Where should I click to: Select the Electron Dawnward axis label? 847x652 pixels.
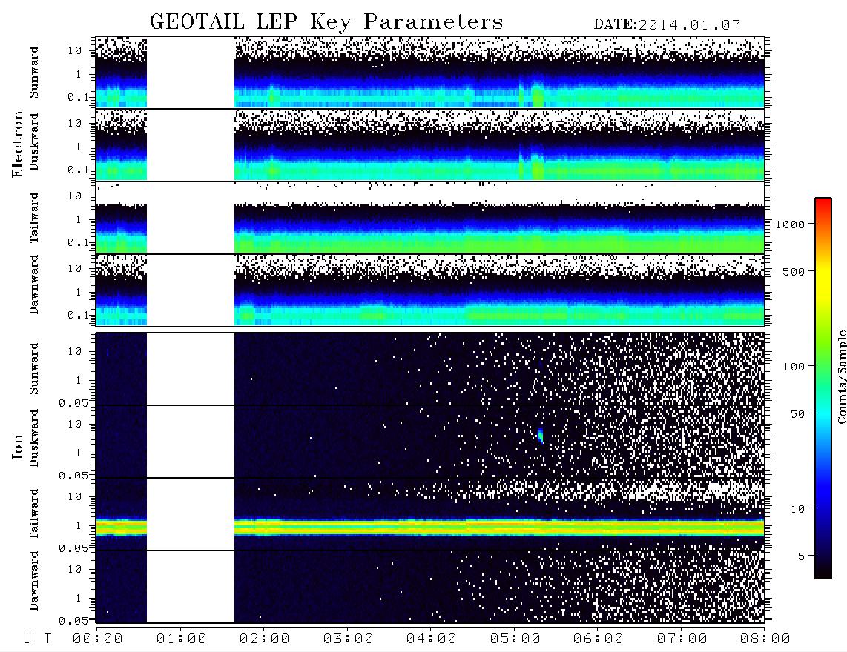34,285
